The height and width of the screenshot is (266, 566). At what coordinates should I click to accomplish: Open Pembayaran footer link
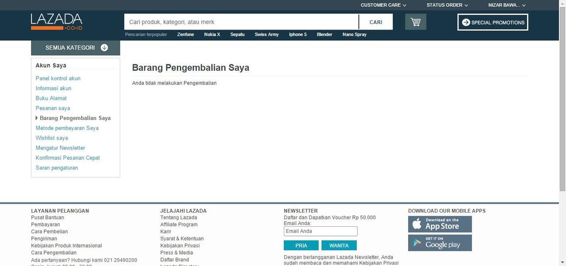click(x=46, y=225)
